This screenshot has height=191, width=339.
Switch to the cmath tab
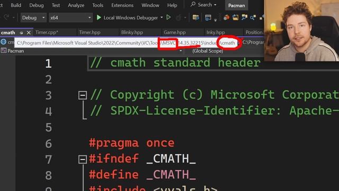[8, 32]
